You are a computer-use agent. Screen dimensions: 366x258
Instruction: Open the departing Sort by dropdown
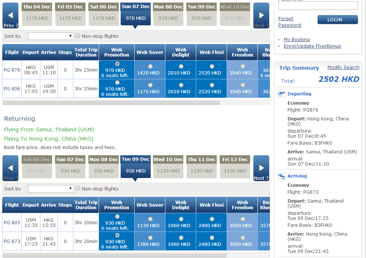(x=51, y=36)
